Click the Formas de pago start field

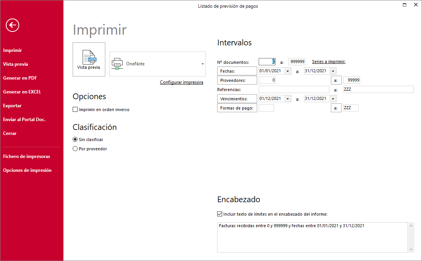click(x=266, y=108)
